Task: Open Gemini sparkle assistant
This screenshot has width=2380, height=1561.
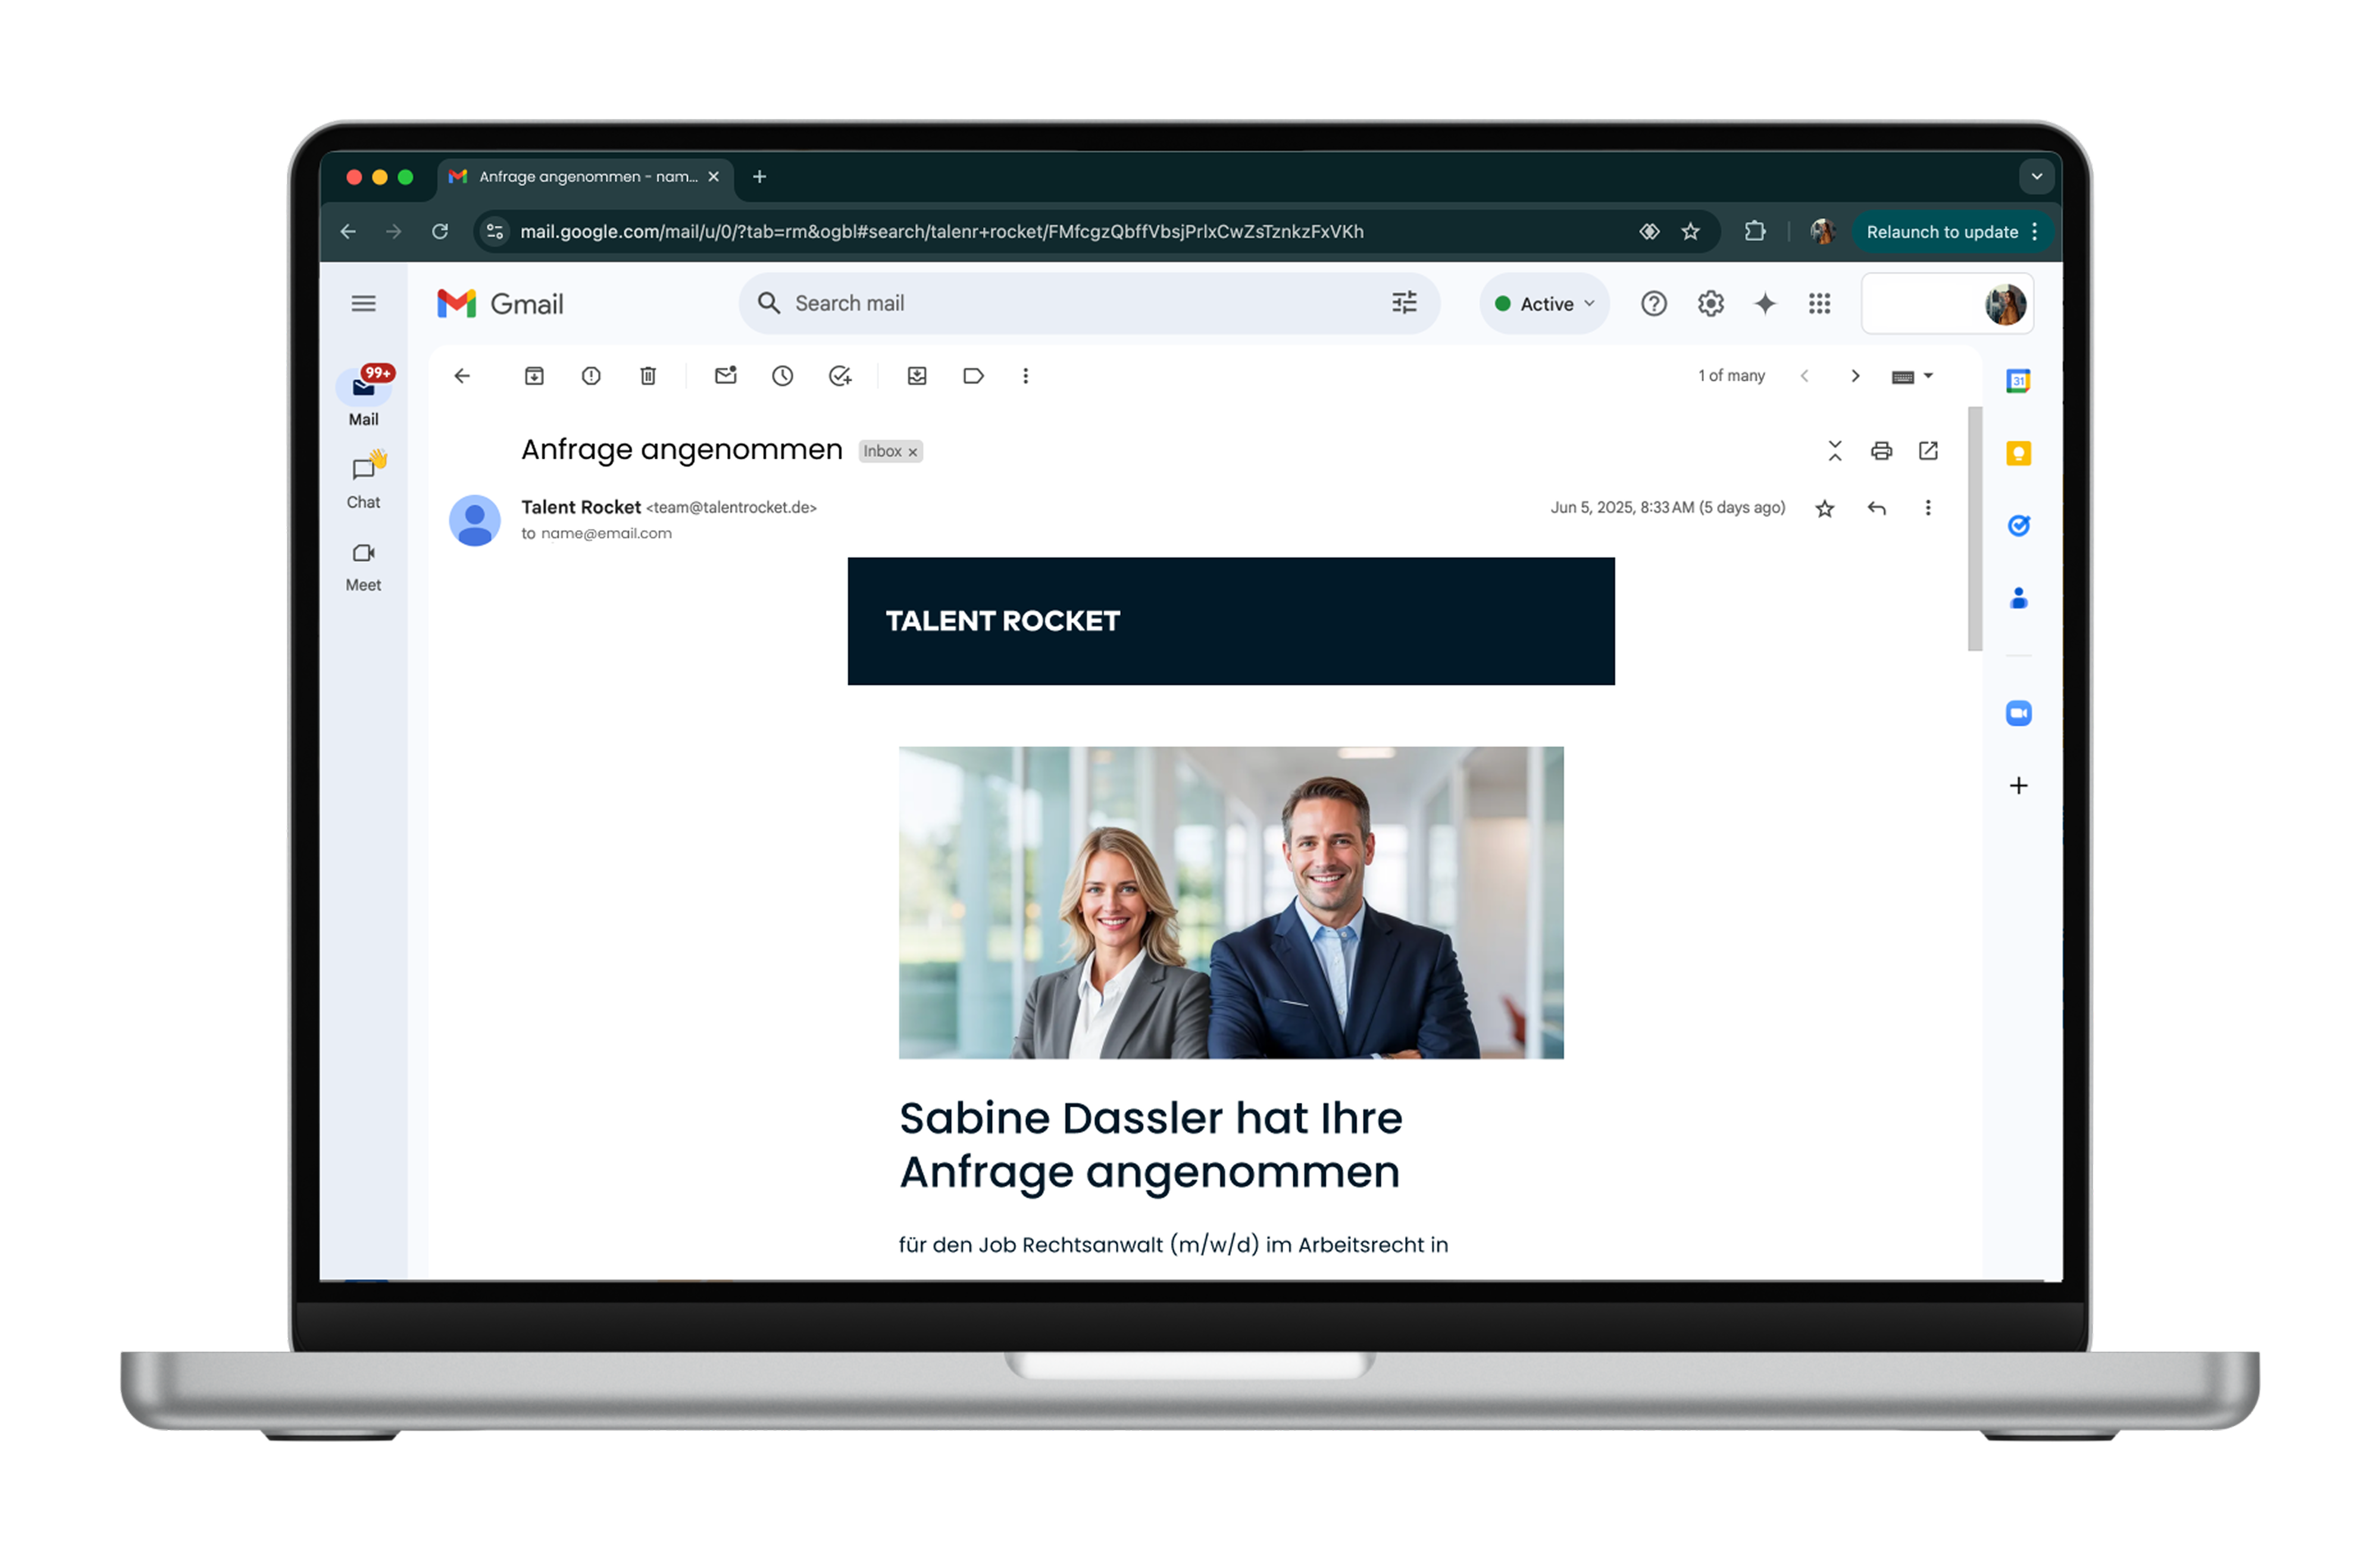Action: pos(1765,304)
